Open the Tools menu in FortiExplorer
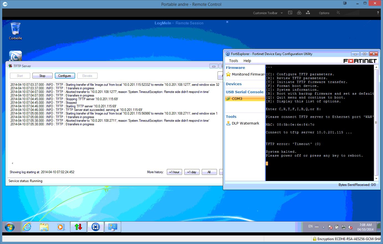This screenshot has width=383, height=244. pyautogui.click(x=233, y=61)
